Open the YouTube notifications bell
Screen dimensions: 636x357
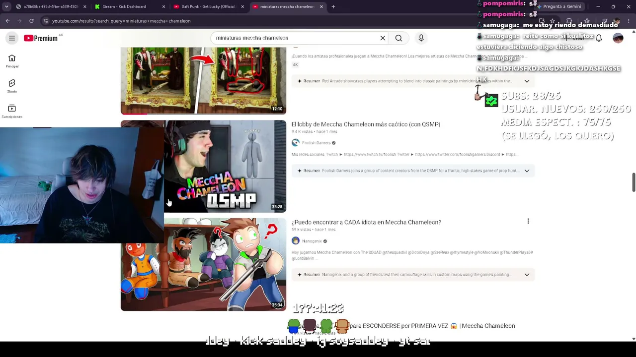pos(599,38)
